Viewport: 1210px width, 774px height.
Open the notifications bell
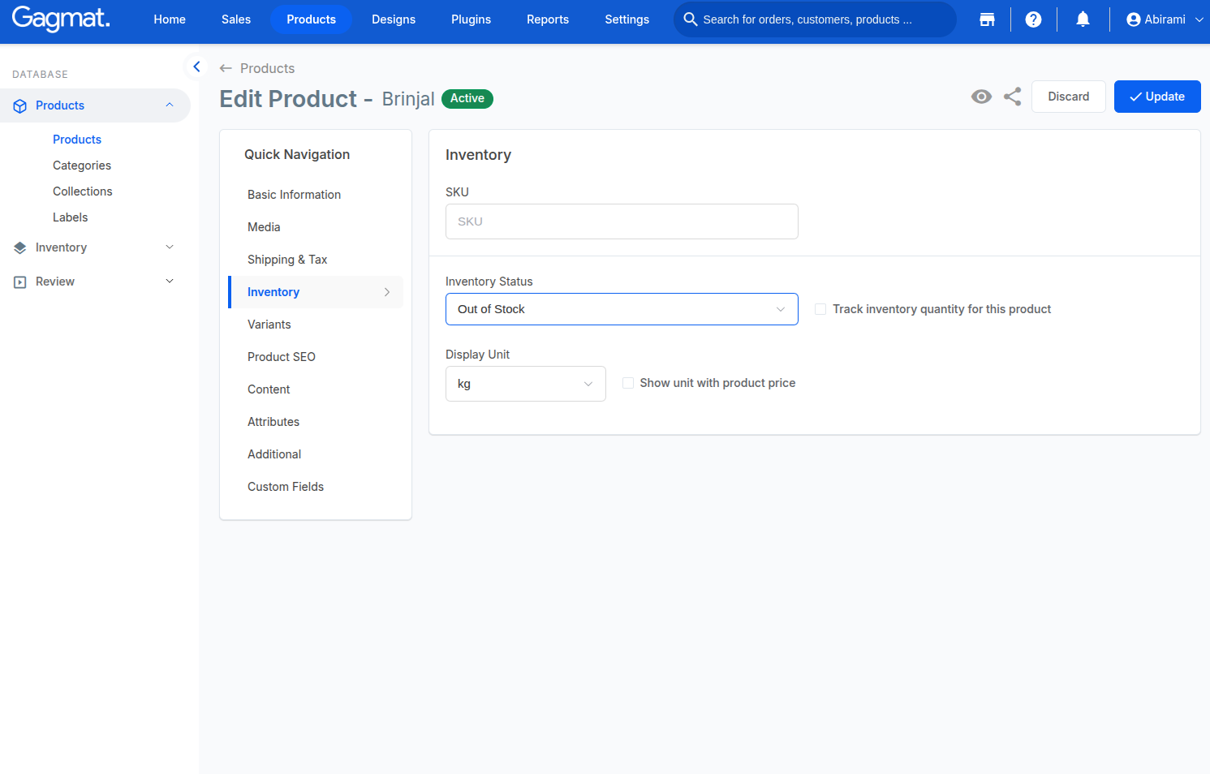point(1083,19)
